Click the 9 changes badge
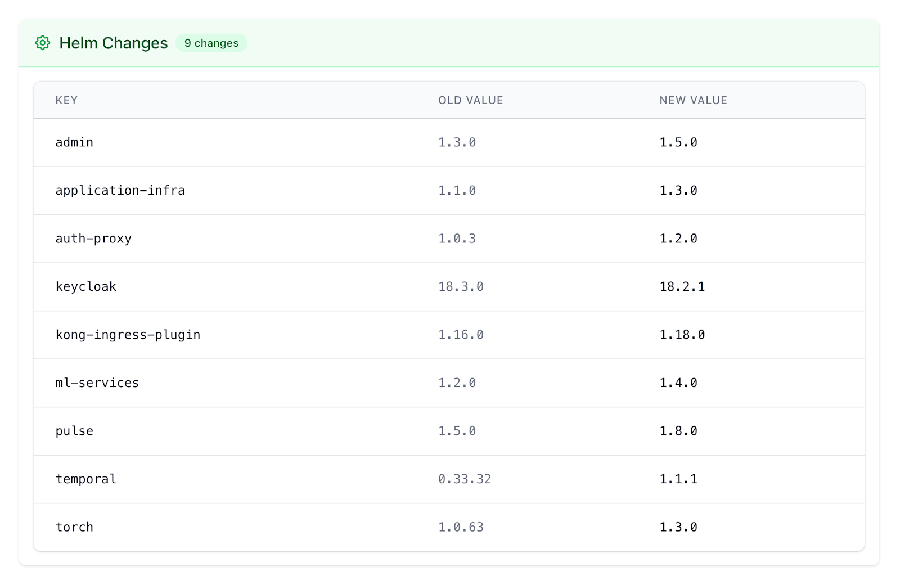This screenshot has height=580, width=900. 211,43
